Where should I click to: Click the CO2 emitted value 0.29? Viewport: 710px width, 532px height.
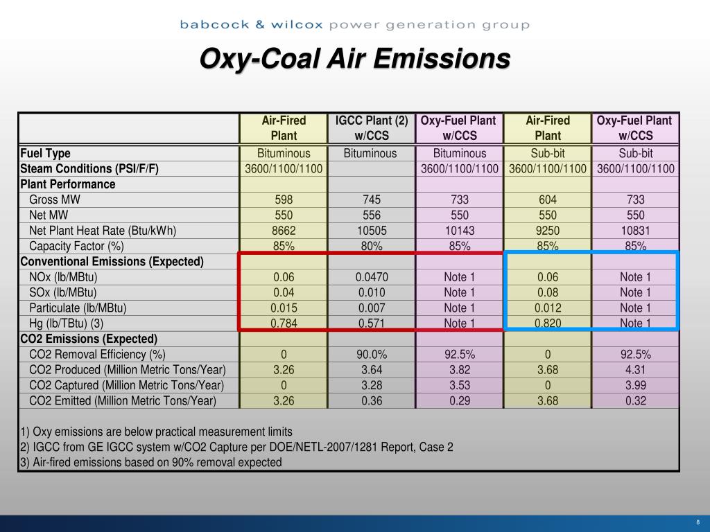click(460, 401)
